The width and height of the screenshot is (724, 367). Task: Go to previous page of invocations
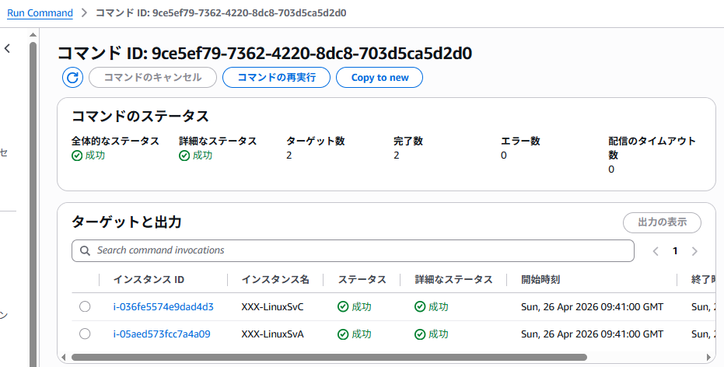coord(656,251)
